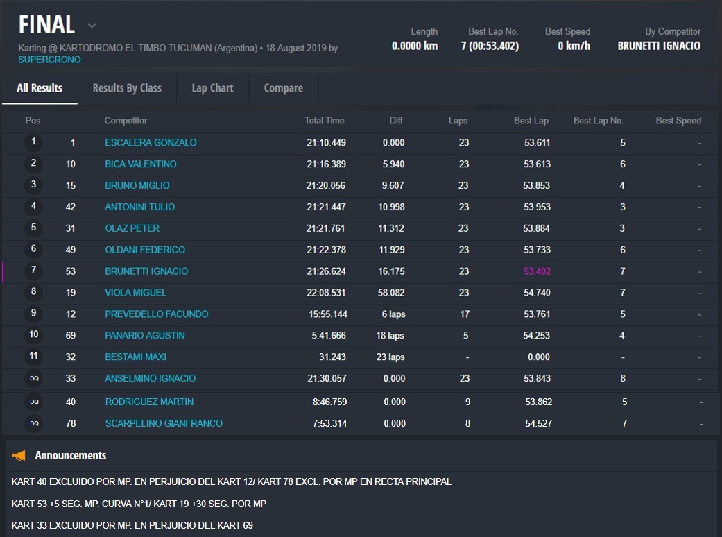Open competitor BRUNETTI IGNACIO in results table

coord(146,271)
